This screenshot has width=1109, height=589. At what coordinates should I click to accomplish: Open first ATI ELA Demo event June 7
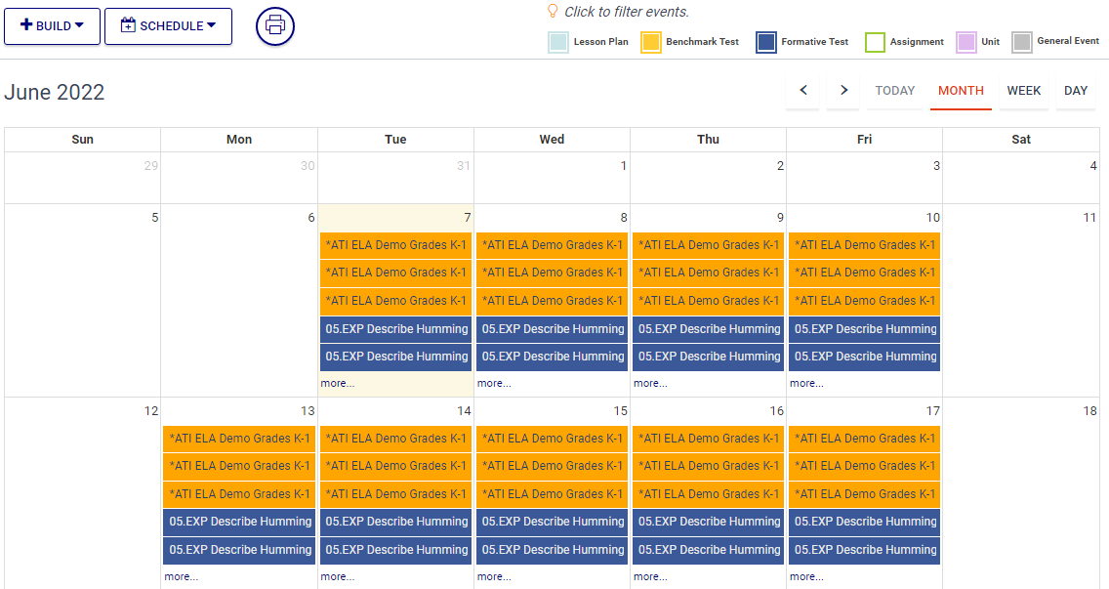(x=395, y=245)
